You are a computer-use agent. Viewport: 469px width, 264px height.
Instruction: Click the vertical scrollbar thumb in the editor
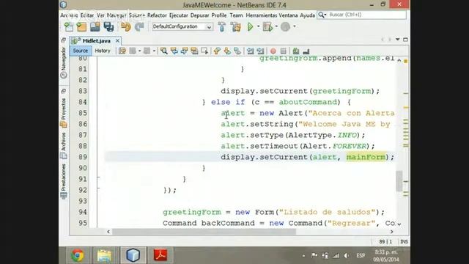click(399, 181)
